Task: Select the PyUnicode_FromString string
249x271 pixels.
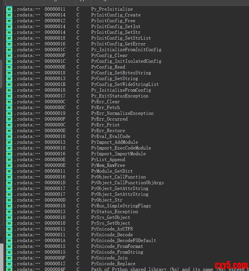Action: (117, 252)
